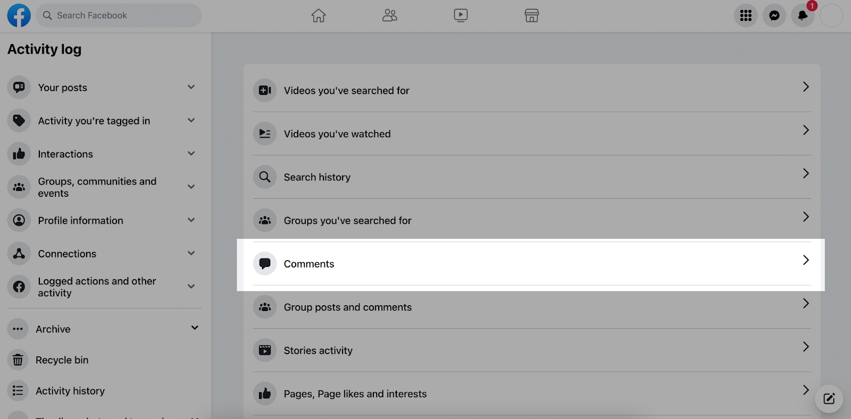Expand the Interactions chevron
The image size is (851, 419).
point(191,154)
